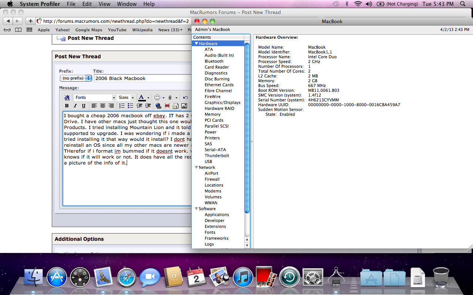The image size is (473, 295).
Task: Open the Wikipedia bookmark
Action: click(142, 30)
